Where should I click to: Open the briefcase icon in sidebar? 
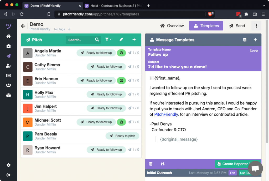pyautogui.click(x=9, y=46)
